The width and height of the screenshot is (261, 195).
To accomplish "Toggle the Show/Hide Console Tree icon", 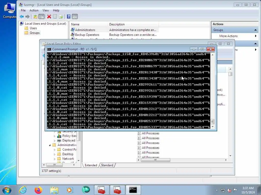I will click(x=41, y=17).
